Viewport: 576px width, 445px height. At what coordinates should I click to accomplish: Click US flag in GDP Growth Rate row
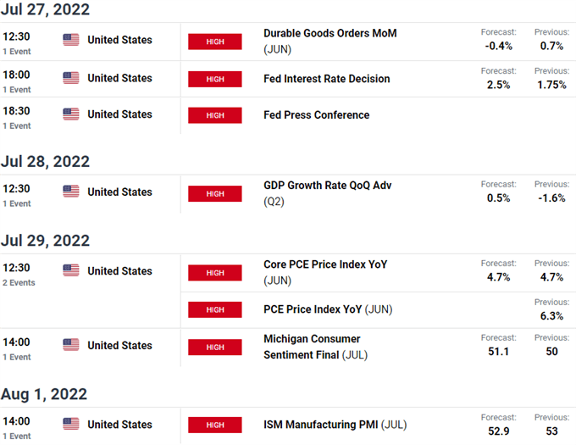[71, 192]
